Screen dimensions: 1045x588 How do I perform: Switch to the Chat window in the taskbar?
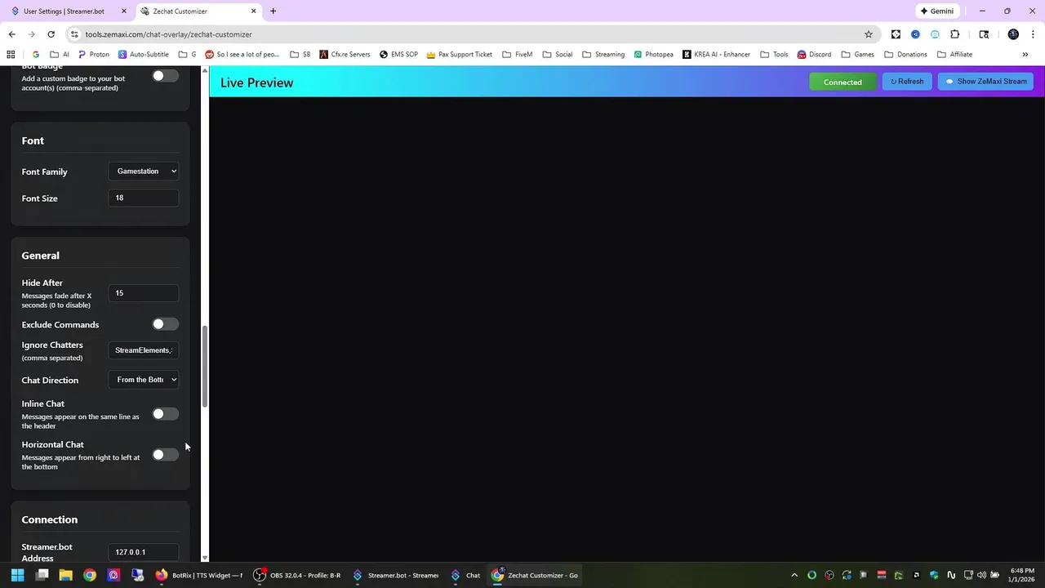point(465,575)
